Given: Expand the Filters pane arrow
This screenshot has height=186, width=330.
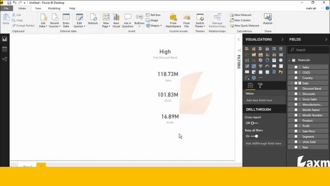Looking at the screenshot, I should [239, 39].
